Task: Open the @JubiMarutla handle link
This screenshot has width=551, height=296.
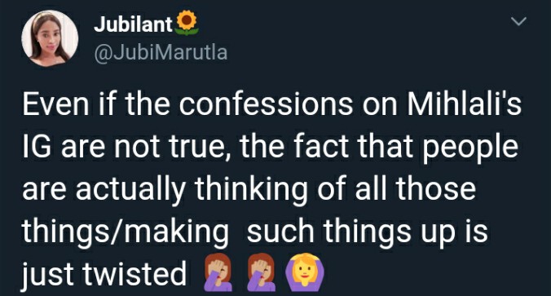Action: pyautogui.click(x=161, y=53)
